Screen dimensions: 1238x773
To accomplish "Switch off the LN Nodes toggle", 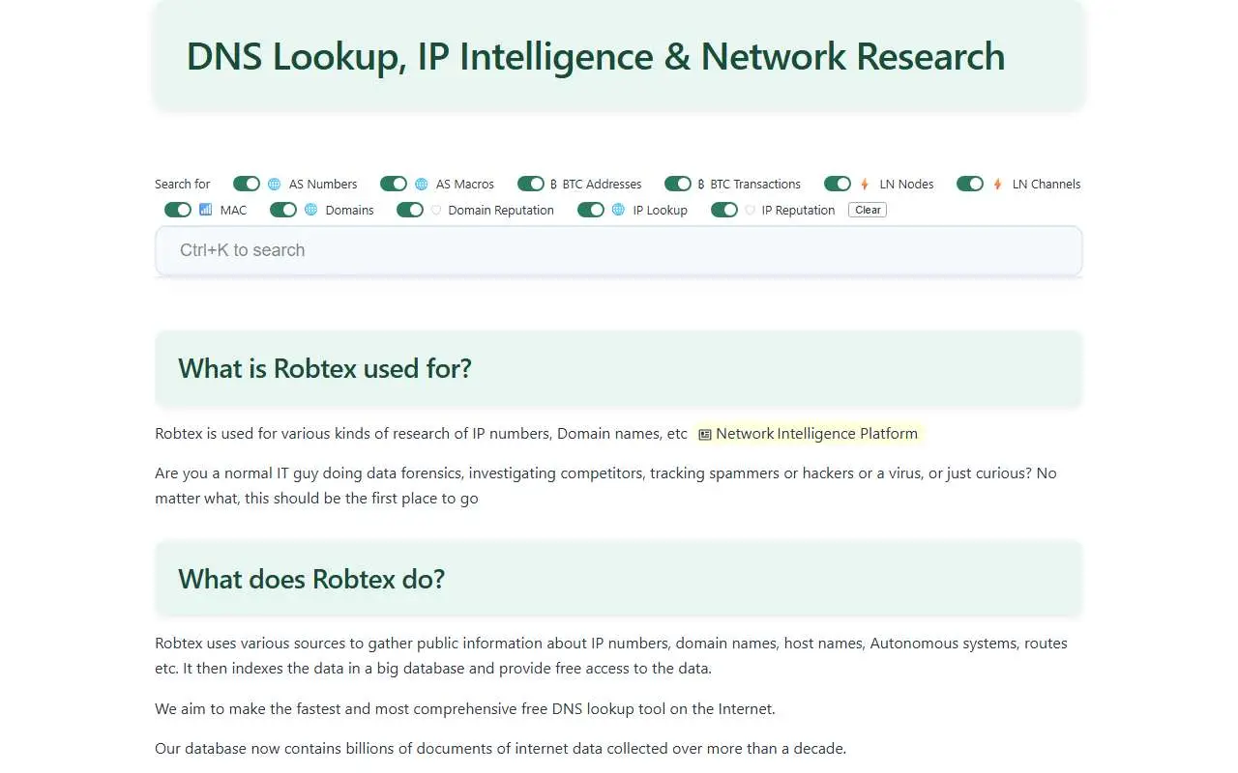I will (838, 184).
